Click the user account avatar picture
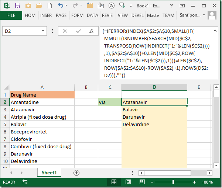 coord(212,15)
